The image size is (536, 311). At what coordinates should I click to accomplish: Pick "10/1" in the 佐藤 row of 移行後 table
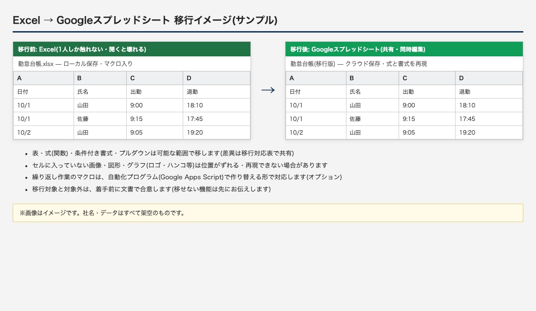(x=316, y=119)
